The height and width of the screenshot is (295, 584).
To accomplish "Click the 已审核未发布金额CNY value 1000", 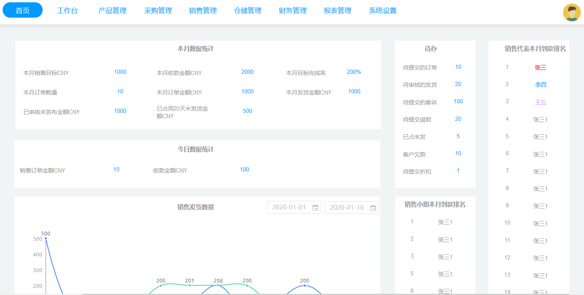I will click(120, 111).
